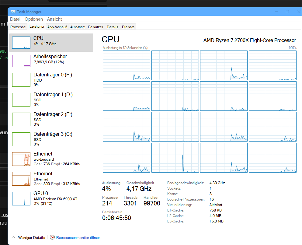
Task: Maximize the Task-Manager window
Action: click(x=287, y=12)
